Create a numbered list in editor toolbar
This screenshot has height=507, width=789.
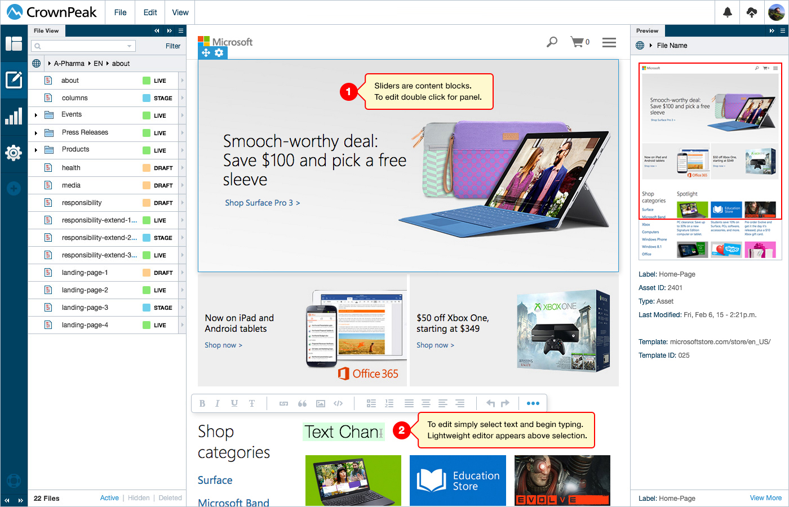coord(389,403)
